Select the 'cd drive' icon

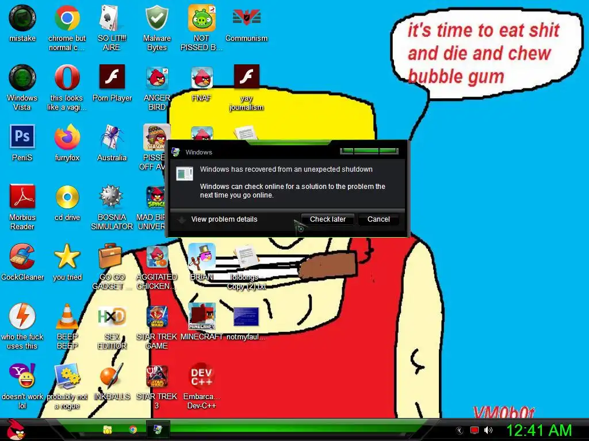[67, 202]
